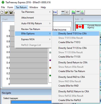This screenshot has width=101, height=104.
Task: Choose Attachment from the Tax Return menu
Action: pos(33,18)
